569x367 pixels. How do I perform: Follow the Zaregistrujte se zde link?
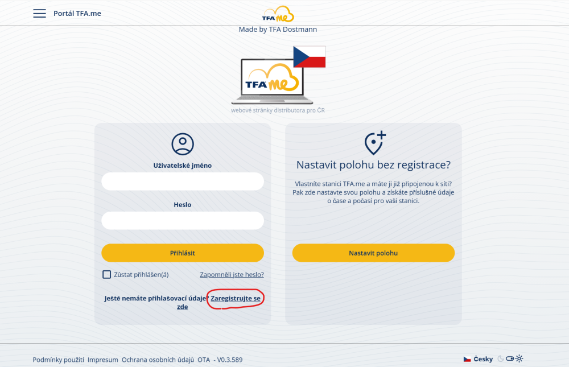[236, 298]
